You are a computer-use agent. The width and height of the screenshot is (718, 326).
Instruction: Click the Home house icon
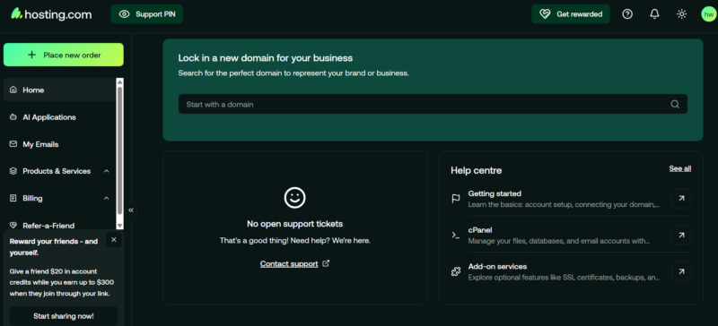pyautogui.click(x=13, y=90)
